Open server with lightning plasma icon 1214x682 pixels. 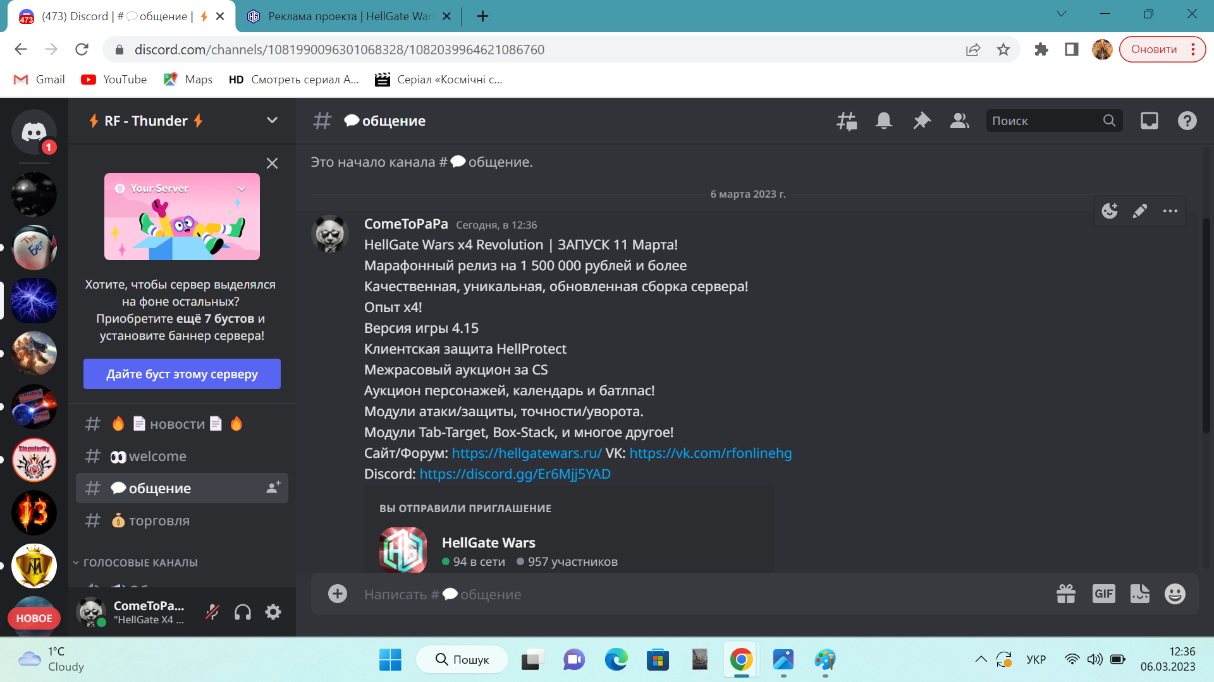[34, 301]
